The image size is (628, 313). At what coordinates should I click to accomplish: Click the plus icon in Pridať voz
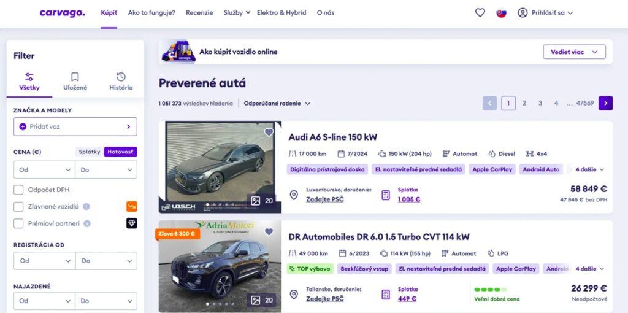(x=23, y=126)
